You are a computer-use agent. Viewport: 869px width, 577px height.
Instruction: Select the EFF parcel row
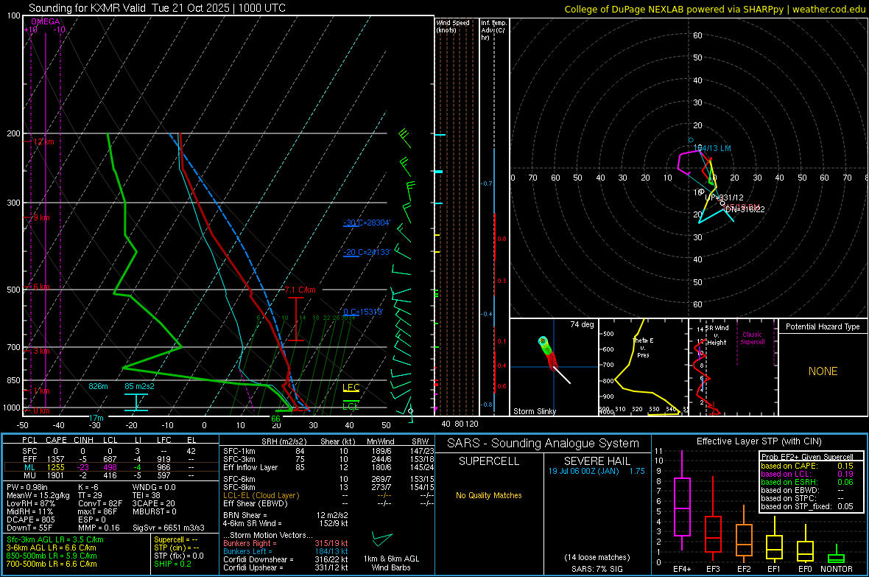[111, 459]
